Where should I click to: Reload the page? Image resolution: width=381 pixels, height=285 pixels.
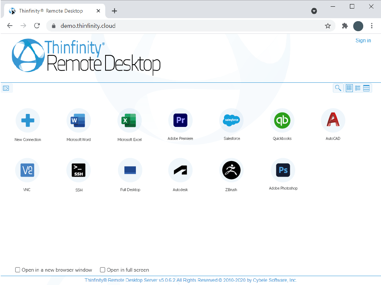(x=37, y=26)
